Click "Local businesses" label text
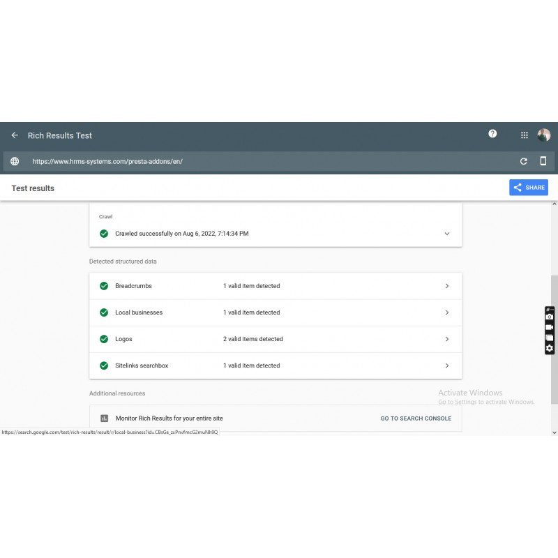Image resolution: width=558 pixels, height=558 pixels. pos(139,312)
